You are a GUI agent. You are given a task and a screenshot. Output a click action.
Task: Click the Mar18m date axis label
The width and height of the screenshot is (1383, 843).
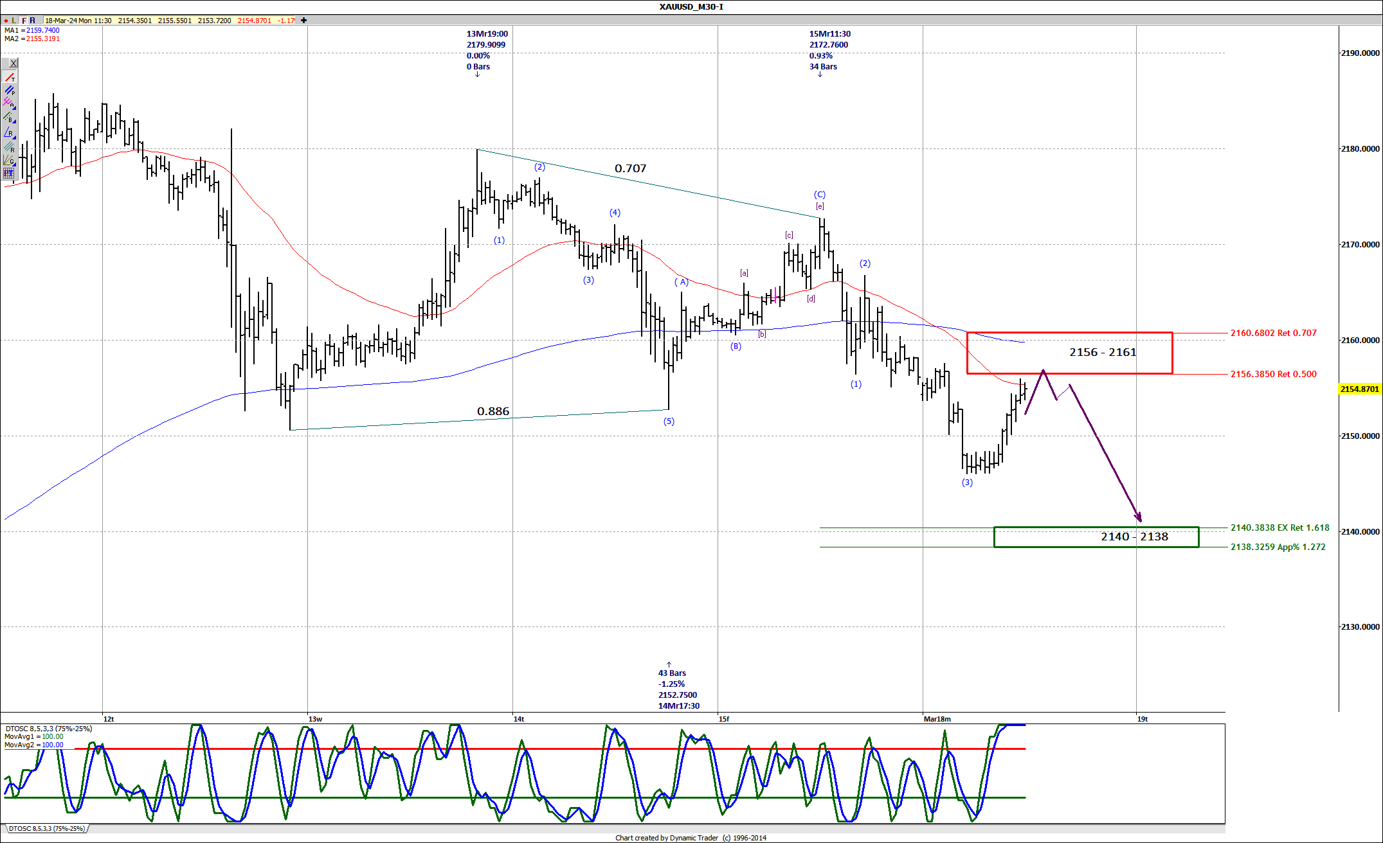tap(937, 719)
